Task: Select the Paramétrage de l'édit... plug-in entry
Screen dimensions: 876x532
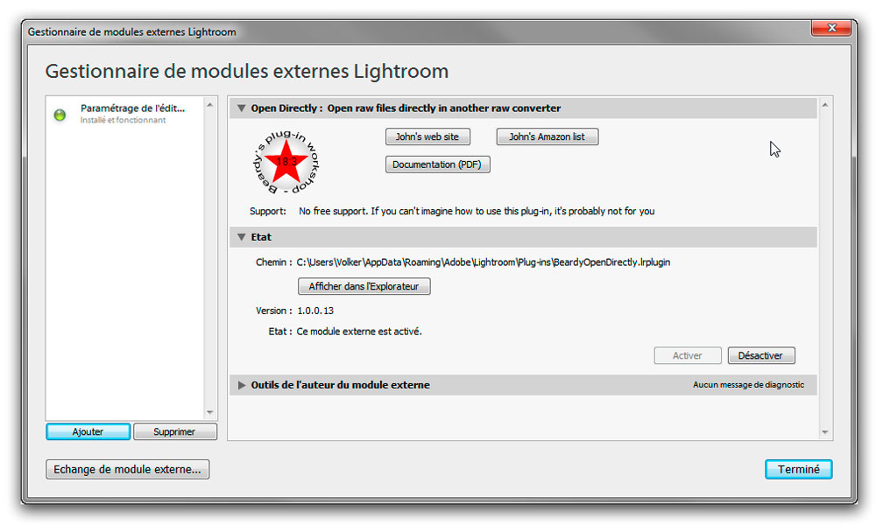Action: (x=125, y=114)
